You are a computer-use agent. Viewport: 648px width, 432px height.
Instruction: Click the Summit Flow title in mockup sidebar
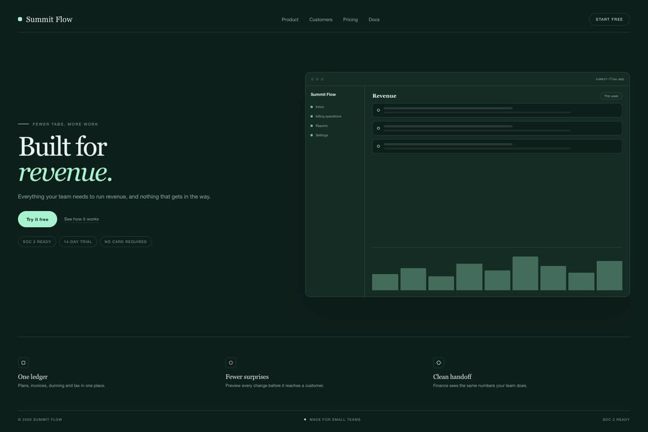pos(323,94)
